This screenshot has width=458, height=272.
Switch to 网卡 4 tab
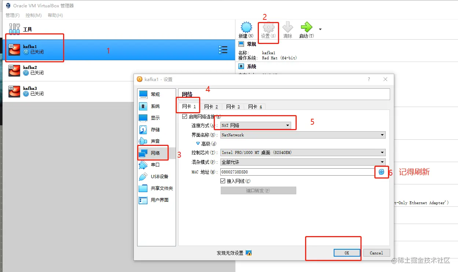coord(255,107)
